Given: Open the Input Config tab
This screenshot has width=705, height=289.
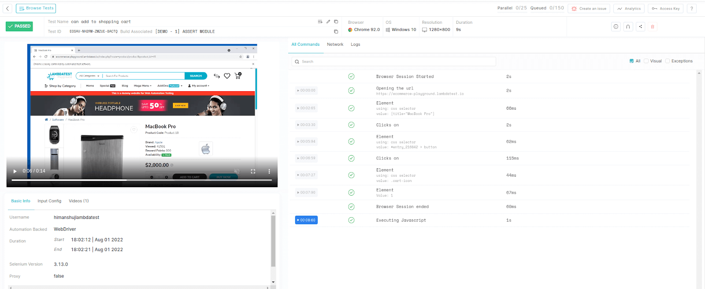Looking at the screenshot, I should (x=49, y=201).
